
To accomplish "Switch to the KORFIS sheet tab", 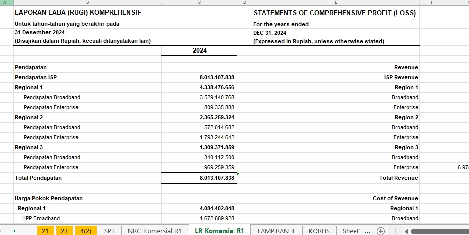I will [319, 231].
